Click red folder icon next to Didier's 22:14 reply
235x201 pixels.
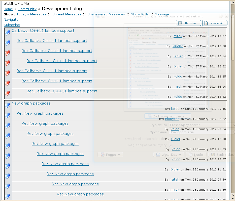click(8, 53)
